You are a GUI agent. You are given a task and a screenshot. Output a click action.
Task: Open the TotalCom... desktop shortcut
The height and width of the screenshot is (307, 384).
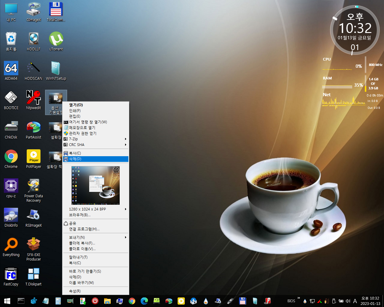(x=56, y=12)
